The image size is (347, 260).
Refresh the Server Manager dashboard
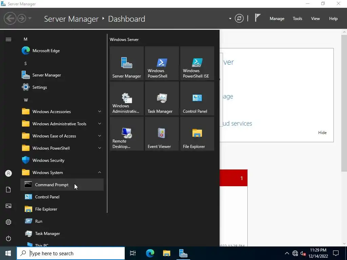point(239,18)
